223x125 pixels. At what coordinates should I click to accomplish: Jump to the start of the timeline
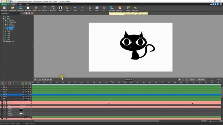(x=43, y=80)
